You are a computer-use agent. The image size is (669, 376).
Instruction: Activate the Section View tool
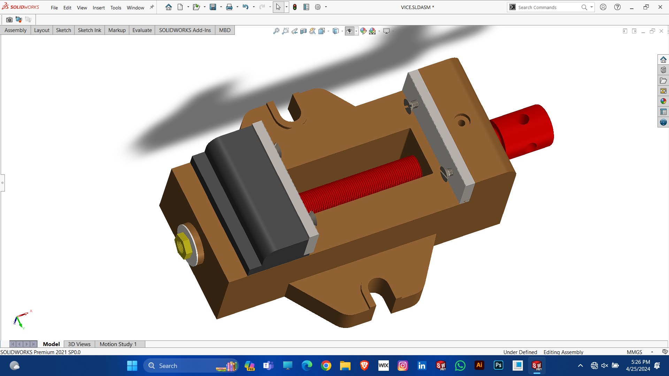tap(303, 31)
